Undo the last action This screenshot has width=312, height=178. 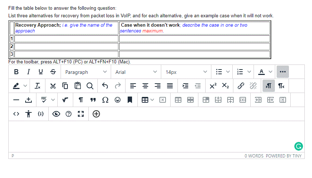coord(105,86)
